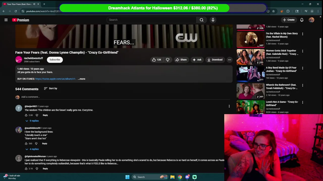This screenshot has width=323, height=181.
Task: Download the video
Action: [215, 60]
